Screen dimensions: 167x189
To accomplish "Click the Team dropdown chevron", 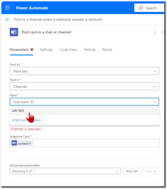I will tap(155, 102).
